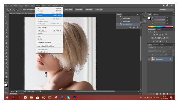179x104 pixels.
Task: Select the Dodge tool
Action: click(x=6, y=60)
